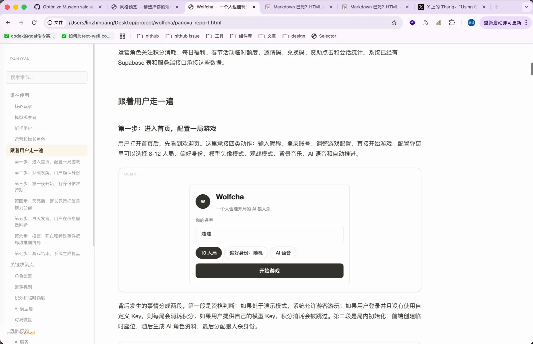The width and height of the screenshot is (533, 344).
Task: Toggle 偏好身份:随机 chip
Action: point(246,253)
